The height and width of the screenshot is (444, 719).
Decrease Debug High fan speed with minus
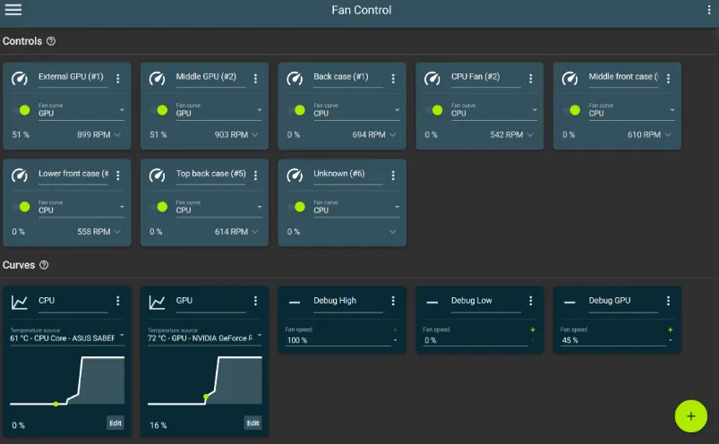click(395, 340)
